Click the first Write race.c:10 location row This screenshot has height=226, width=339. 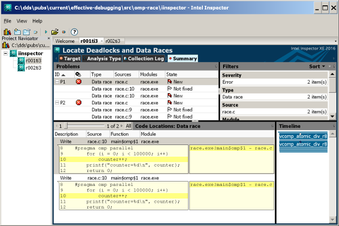(x=164, y=141)
